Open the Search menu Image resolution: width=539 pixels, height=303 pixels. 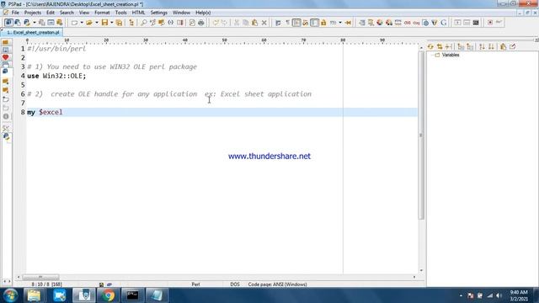(67, 13)
